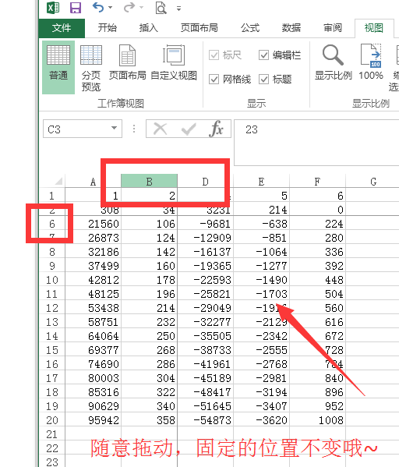
Task: Open 自定义视图 dialog
Action: pos(174,62)
